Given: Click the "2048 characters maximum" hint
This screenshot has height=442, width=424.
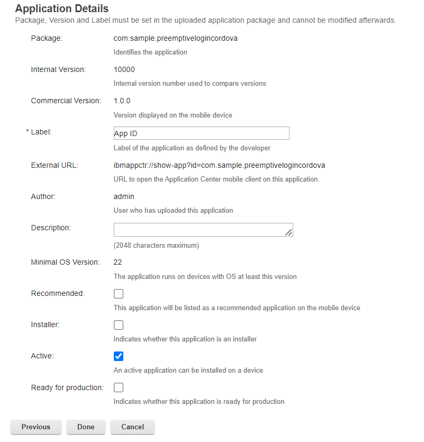Looking at the screenshot, I should click(x=156, y=246).
